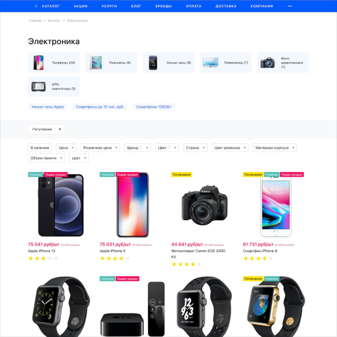Open Телевизоры category TV icon
337x337 pixels.
[211, 63]
